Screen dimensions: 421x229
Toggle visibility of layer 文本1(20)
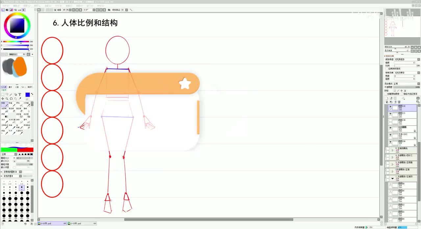[390, 135]
